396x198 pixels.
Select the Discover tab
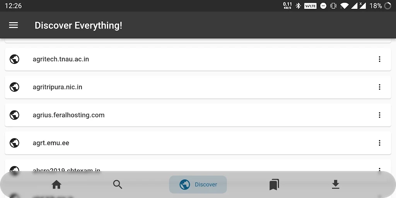point(198,184)
